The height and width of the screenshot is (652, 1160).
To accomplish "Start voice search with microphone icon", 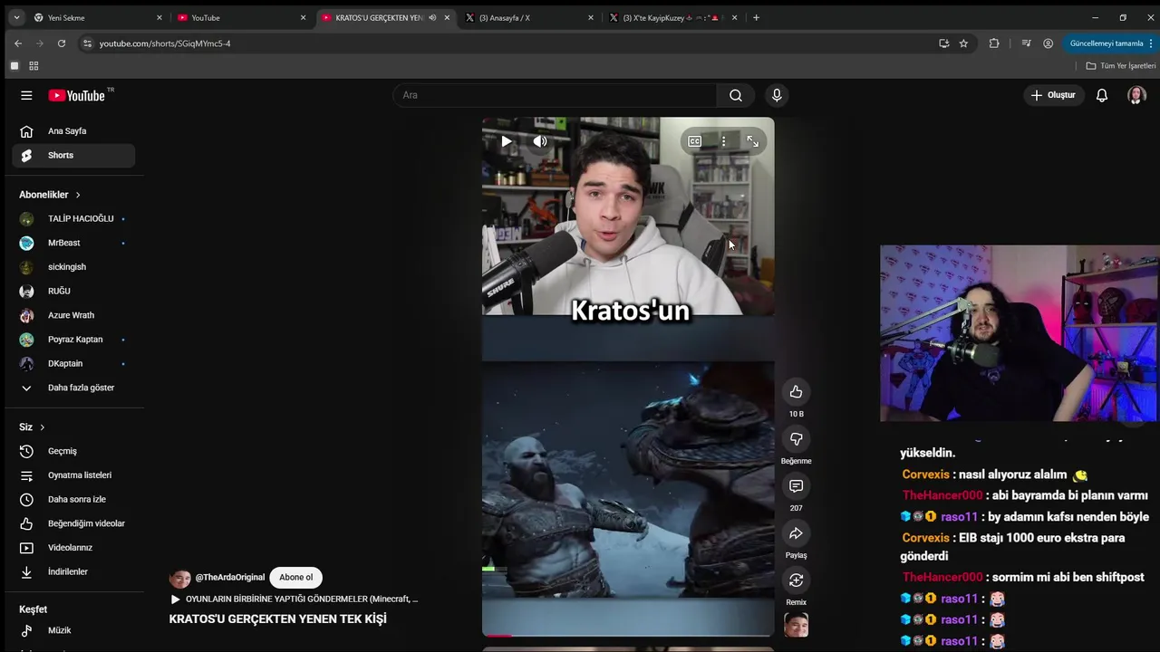I will [777, 95].
